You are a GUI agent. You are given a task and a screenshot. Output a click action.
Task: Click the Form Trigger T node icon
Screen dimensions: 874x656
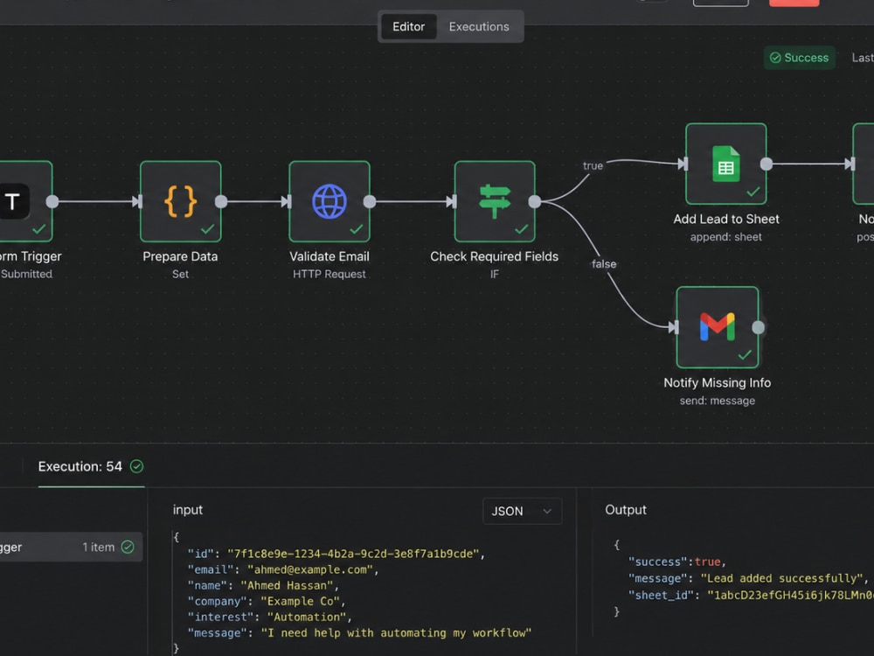13,201
